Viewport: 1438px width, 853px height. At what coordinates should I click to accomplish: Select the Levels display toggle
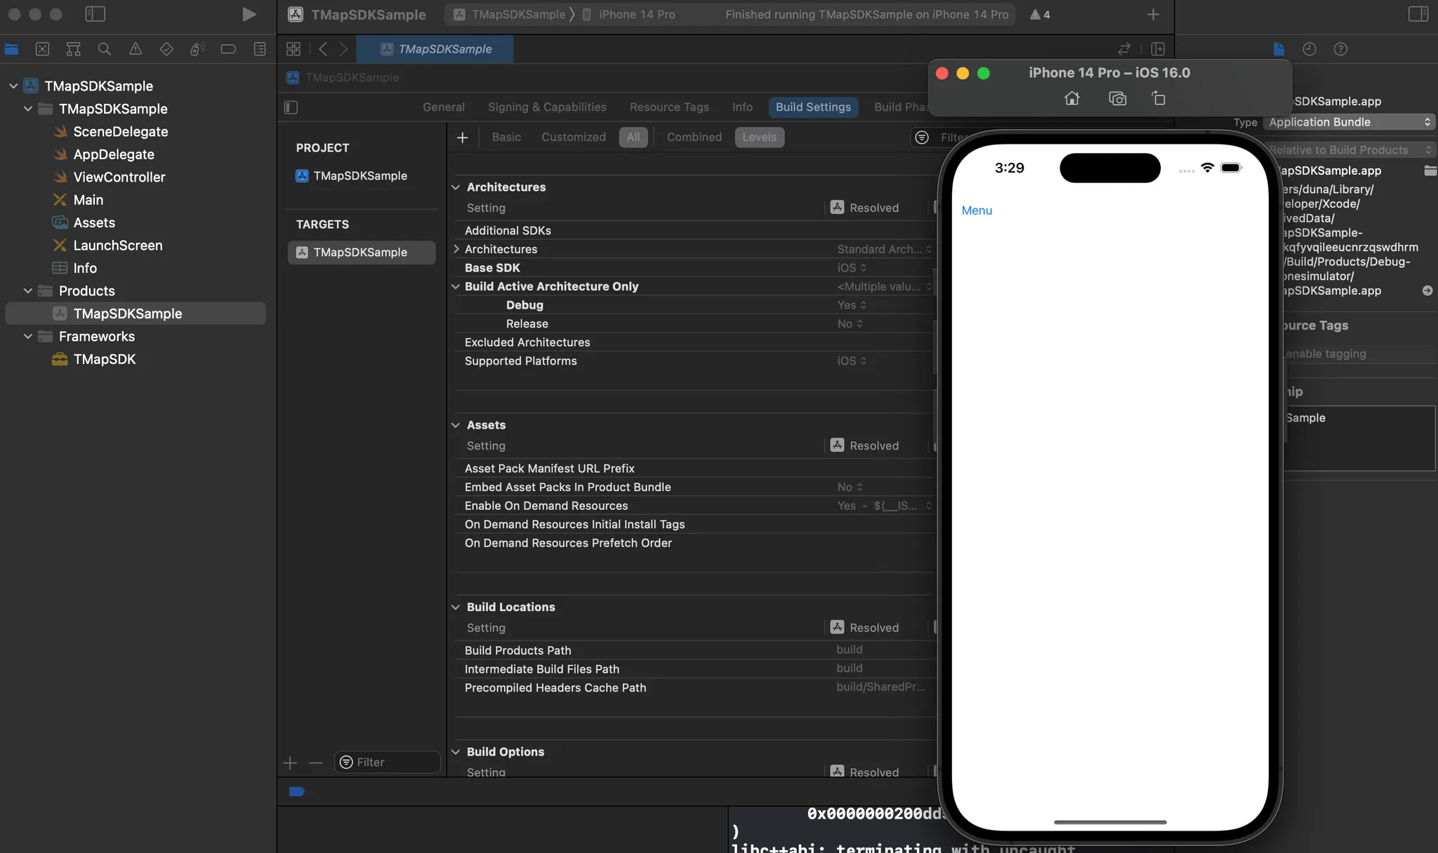759,137
